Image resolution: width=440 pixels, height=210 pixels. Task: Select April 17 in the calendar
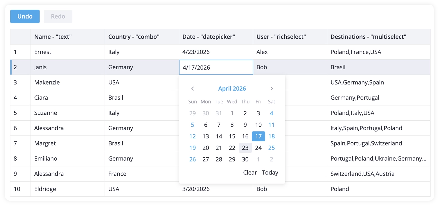click(x=258, y=136)
